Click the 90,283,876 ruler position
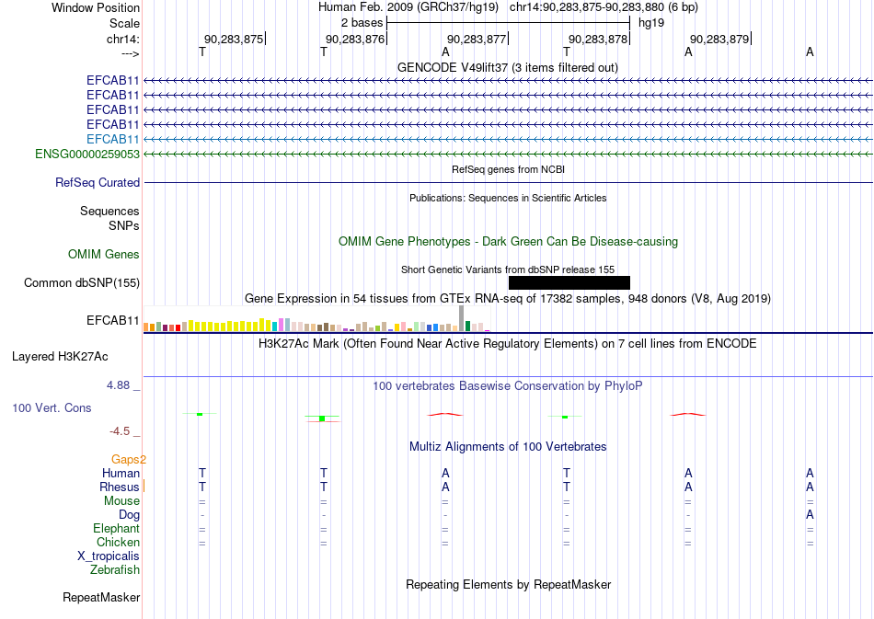 tap(355, 39)
